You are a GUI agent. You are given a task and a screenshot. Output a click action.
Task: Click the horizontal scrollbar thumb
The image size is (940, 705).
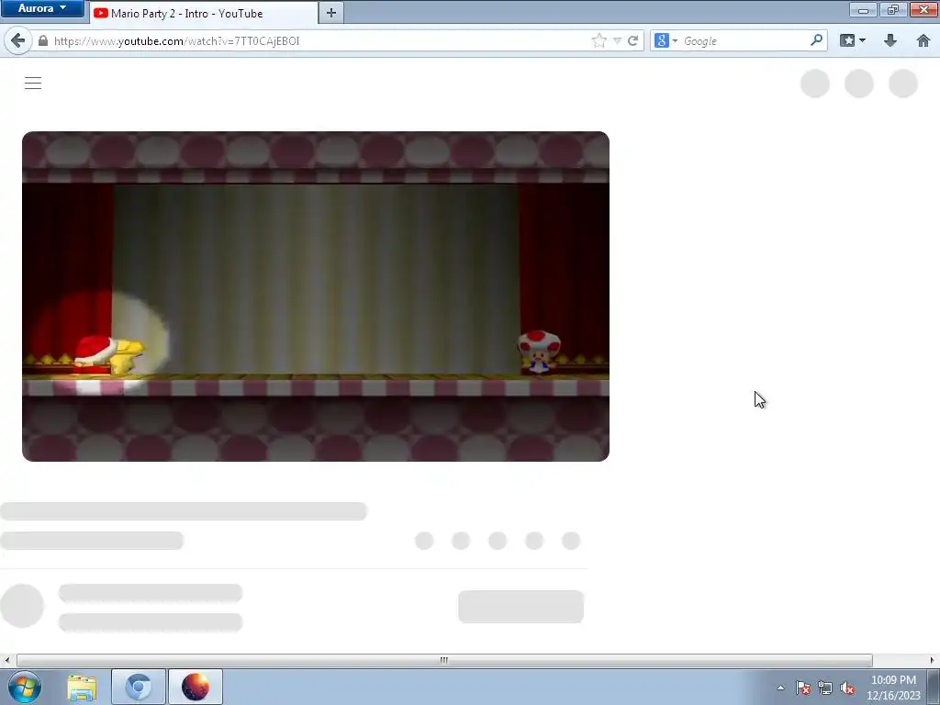click(x=444, y=660)
